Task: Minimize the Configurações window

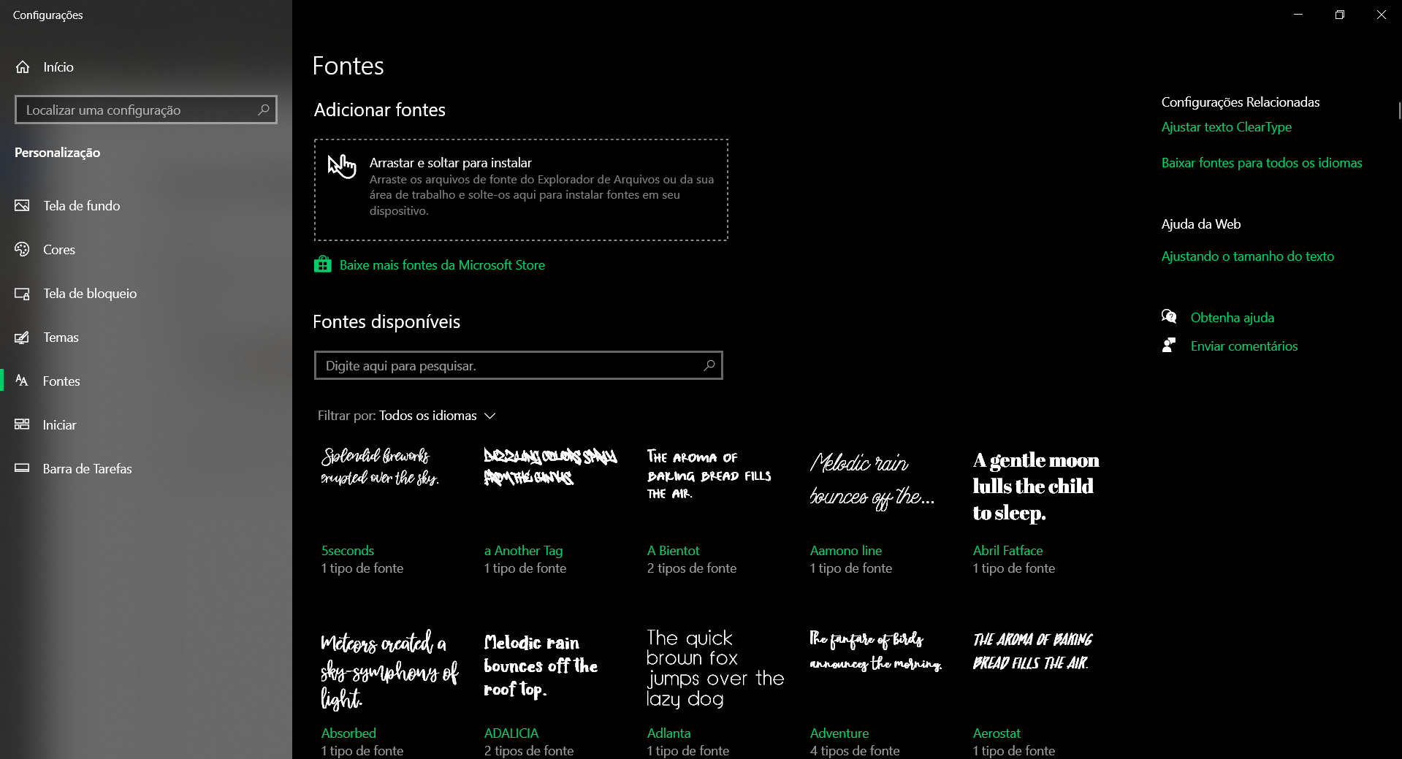Action: click(x=1298, y=15)
